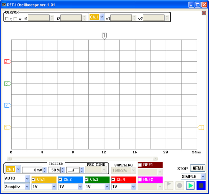Enable the t cursor checkbox
Image resolution: width=209 pixels, height=194 pixels.
pos(7,19)
